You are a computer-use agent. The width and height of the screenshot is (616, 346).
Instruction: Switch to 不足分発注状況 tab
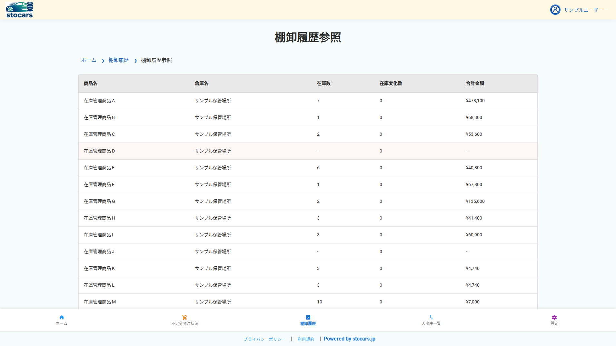pos(185,323)
